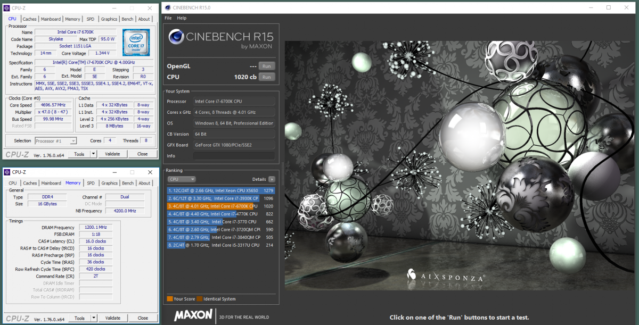Screen dimensions: 639x325
Task: Click the brown Identical System color swatch
Action: tap(199, 299)
